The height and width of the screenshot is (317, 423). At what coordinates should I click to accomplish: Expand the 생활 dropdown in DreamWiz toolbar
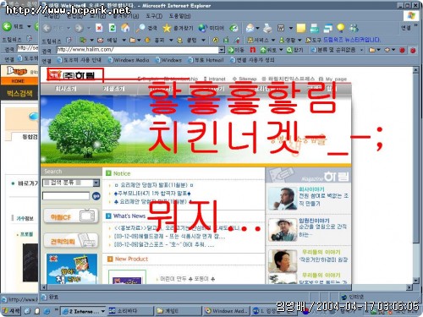tap(299, 41)
